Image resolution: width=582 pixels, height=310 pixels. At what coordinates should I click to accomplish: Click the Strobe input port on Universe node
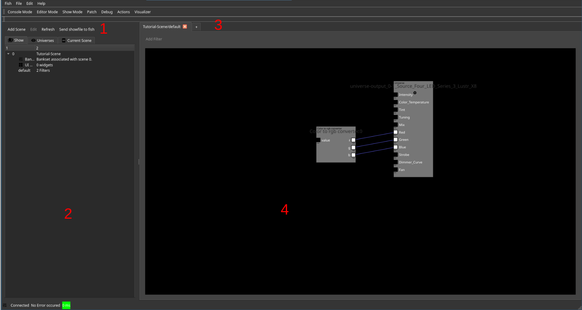click(x=396, y=155)
